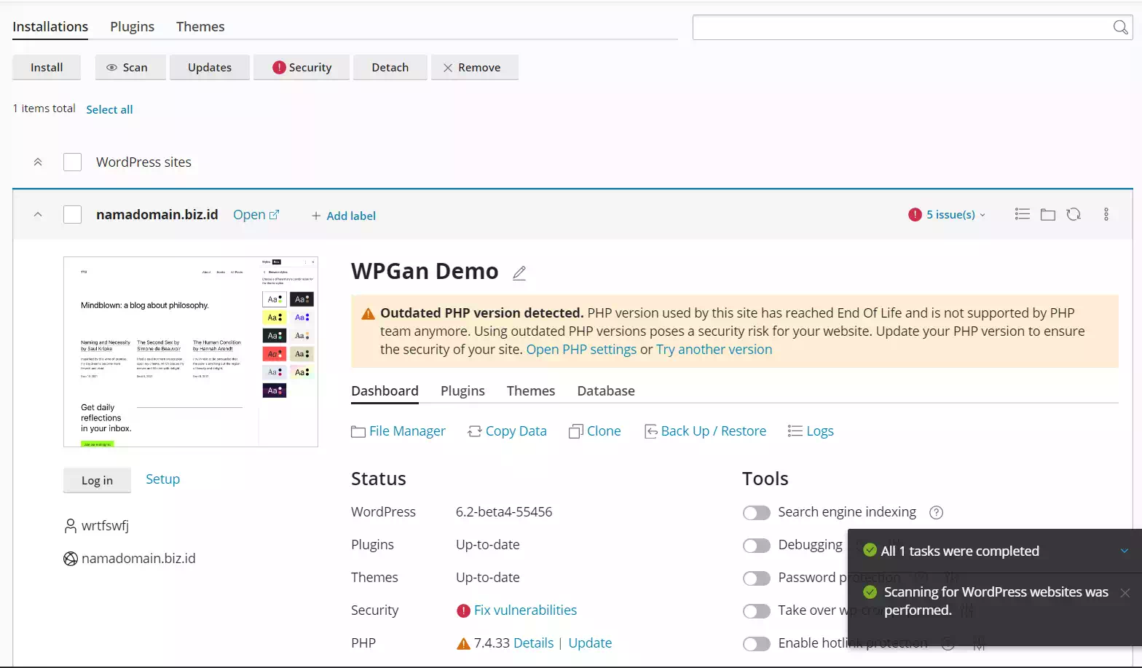Toggle Search engine indexing switch
The width and height of the screenshot is (1142, 668).
coord(756,513)
